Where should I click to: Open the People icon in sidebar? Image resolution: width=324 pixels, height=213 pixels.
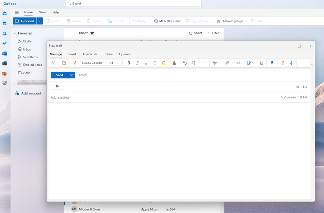coord(5,34)
